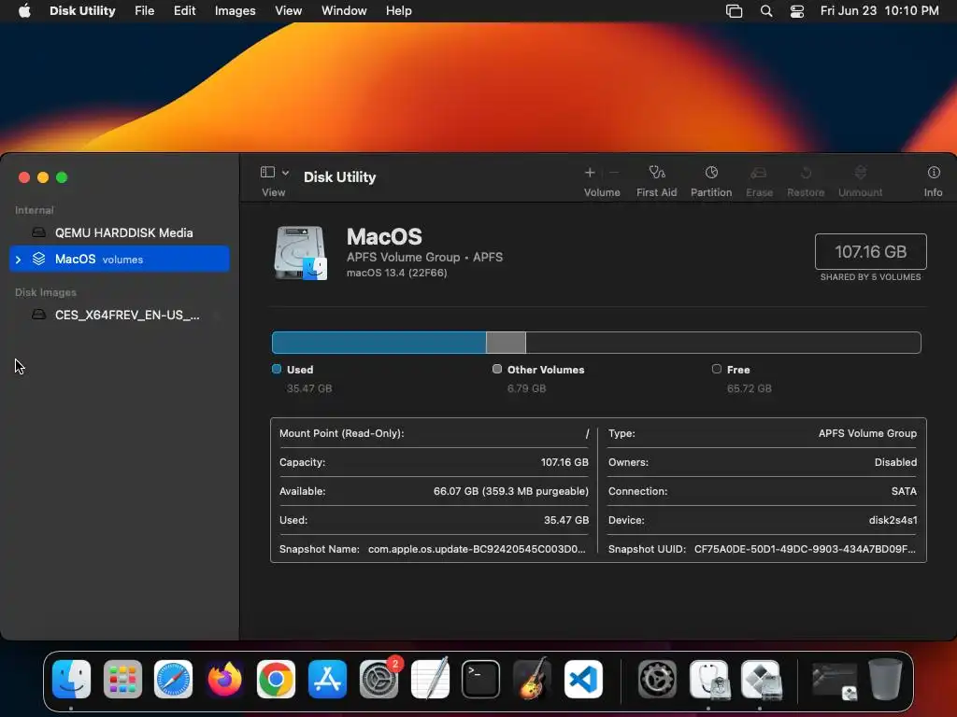Click the Restore arrow icon
Image resolution: width=957 pixels, height=717 pixels.
[806, 173]
